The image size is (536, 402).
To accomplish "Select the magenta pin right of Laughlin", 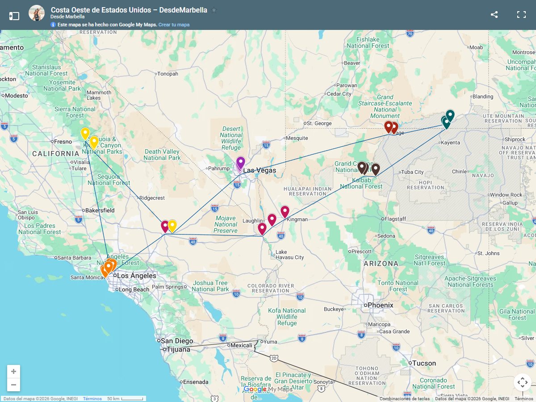I will 272,220.
